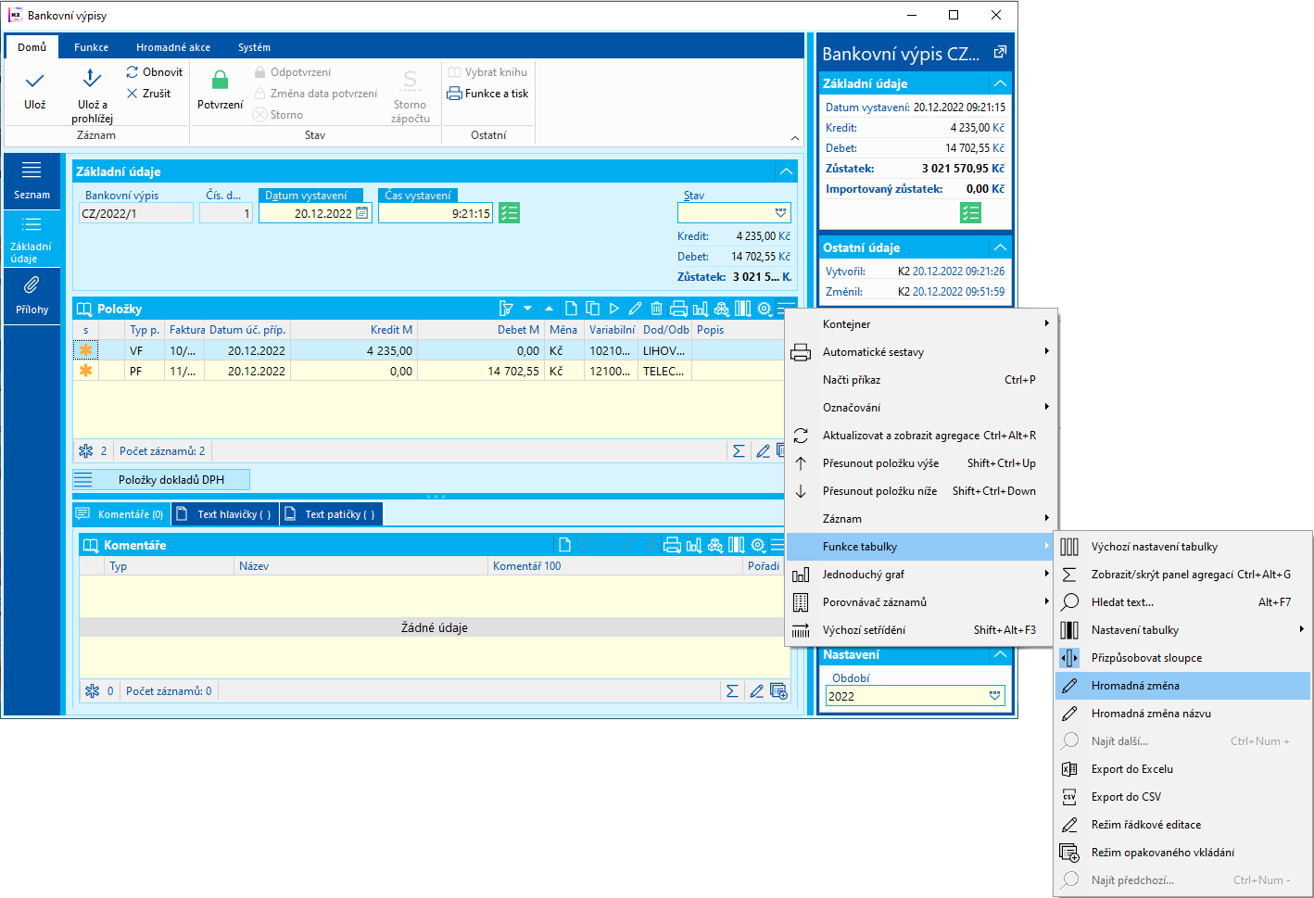Click the Datum vystavení date field
The height and width of the screenshot is (898, 1314).
(315, 213)
